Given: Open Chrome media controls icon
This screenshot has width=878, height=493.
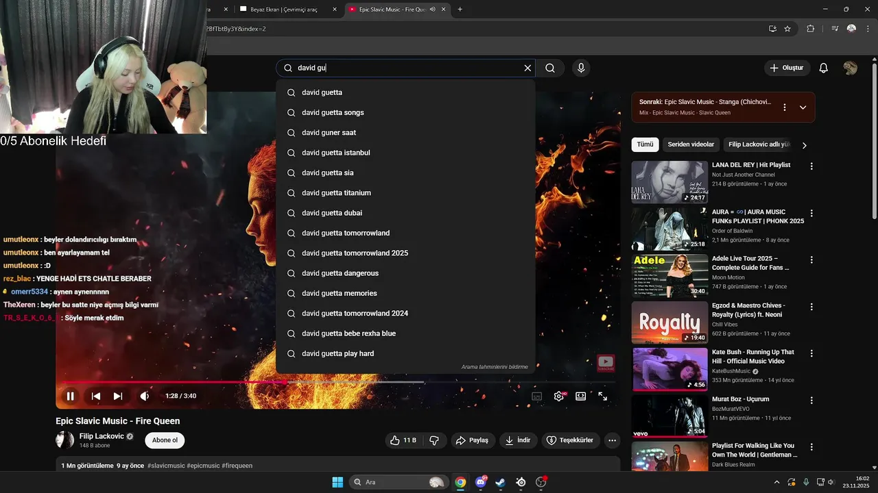Looking at the screenshot, I should tap(835, 29).
